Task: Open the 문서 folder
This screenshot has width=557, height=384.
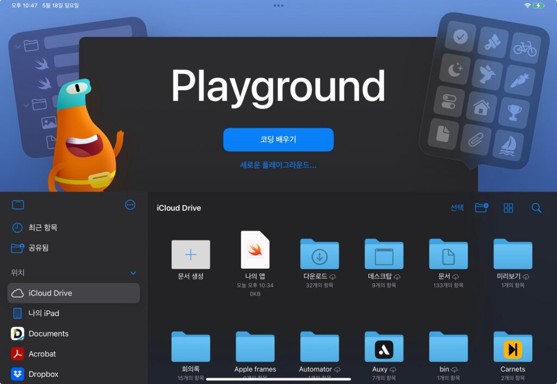Action: [448, 253]
